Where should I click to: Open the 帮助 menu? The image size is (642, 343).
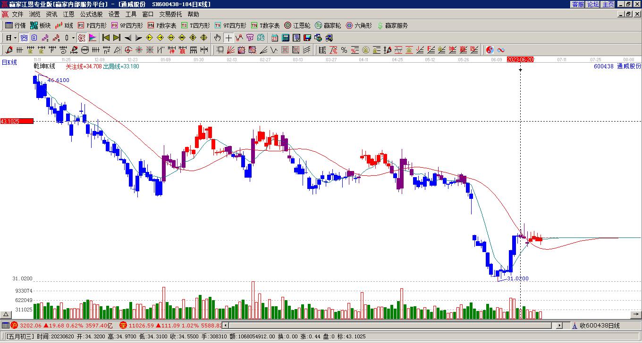pos(193,14)
